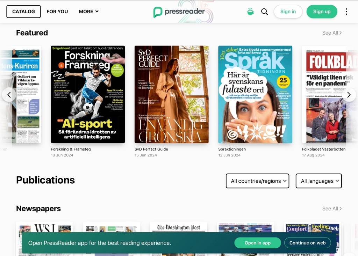Choose Continue on web
This screenshot has height=256, width=358.
coord(308,243)
